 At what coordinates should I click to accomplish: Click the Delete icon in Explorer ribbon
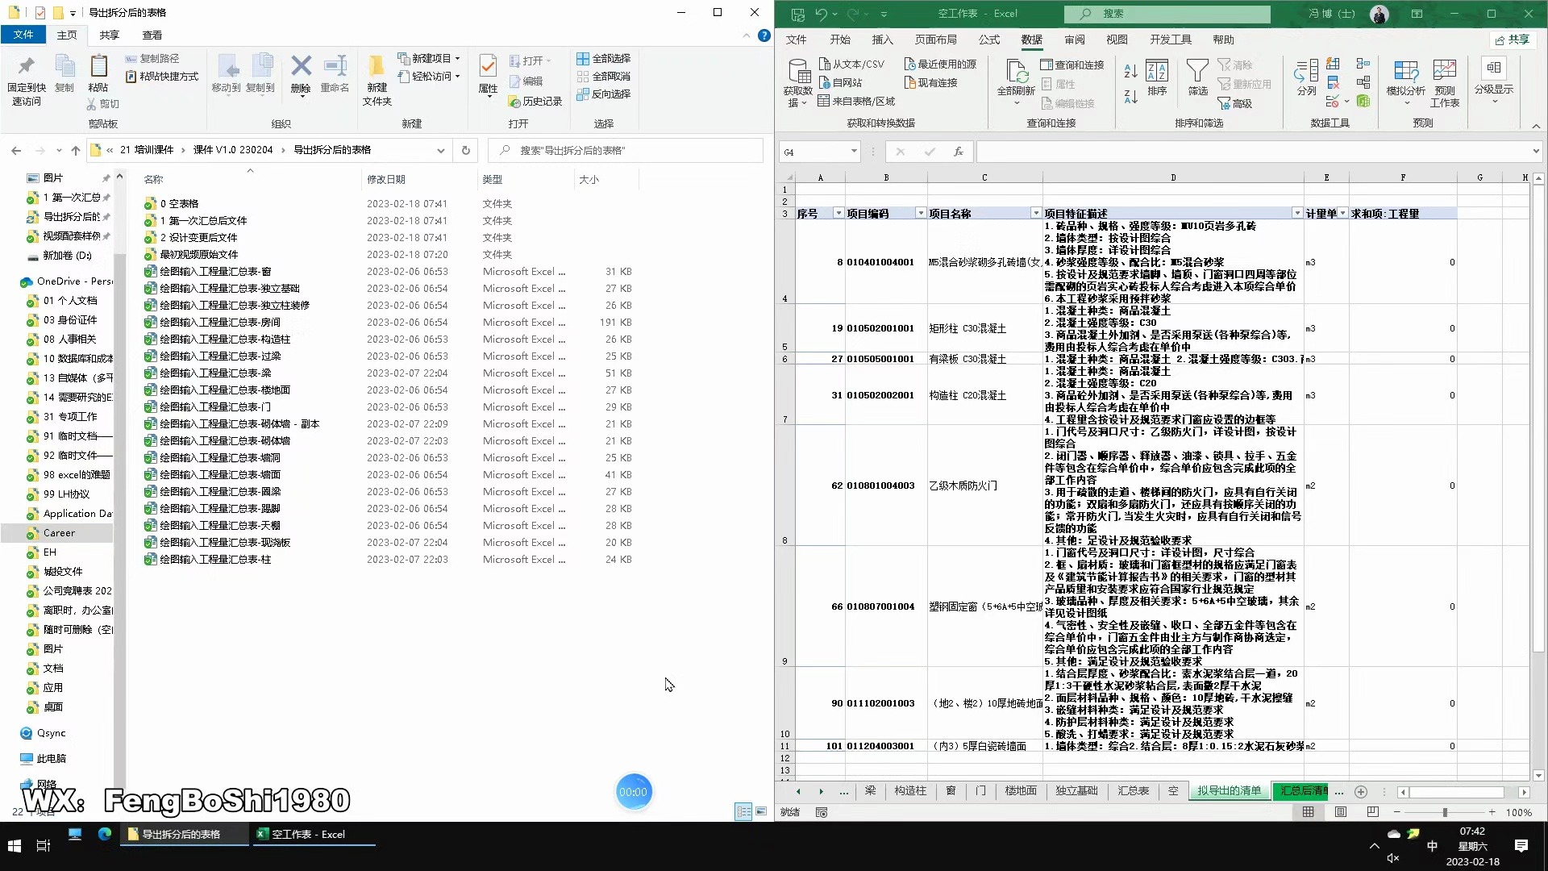click(x=301, y=66)
